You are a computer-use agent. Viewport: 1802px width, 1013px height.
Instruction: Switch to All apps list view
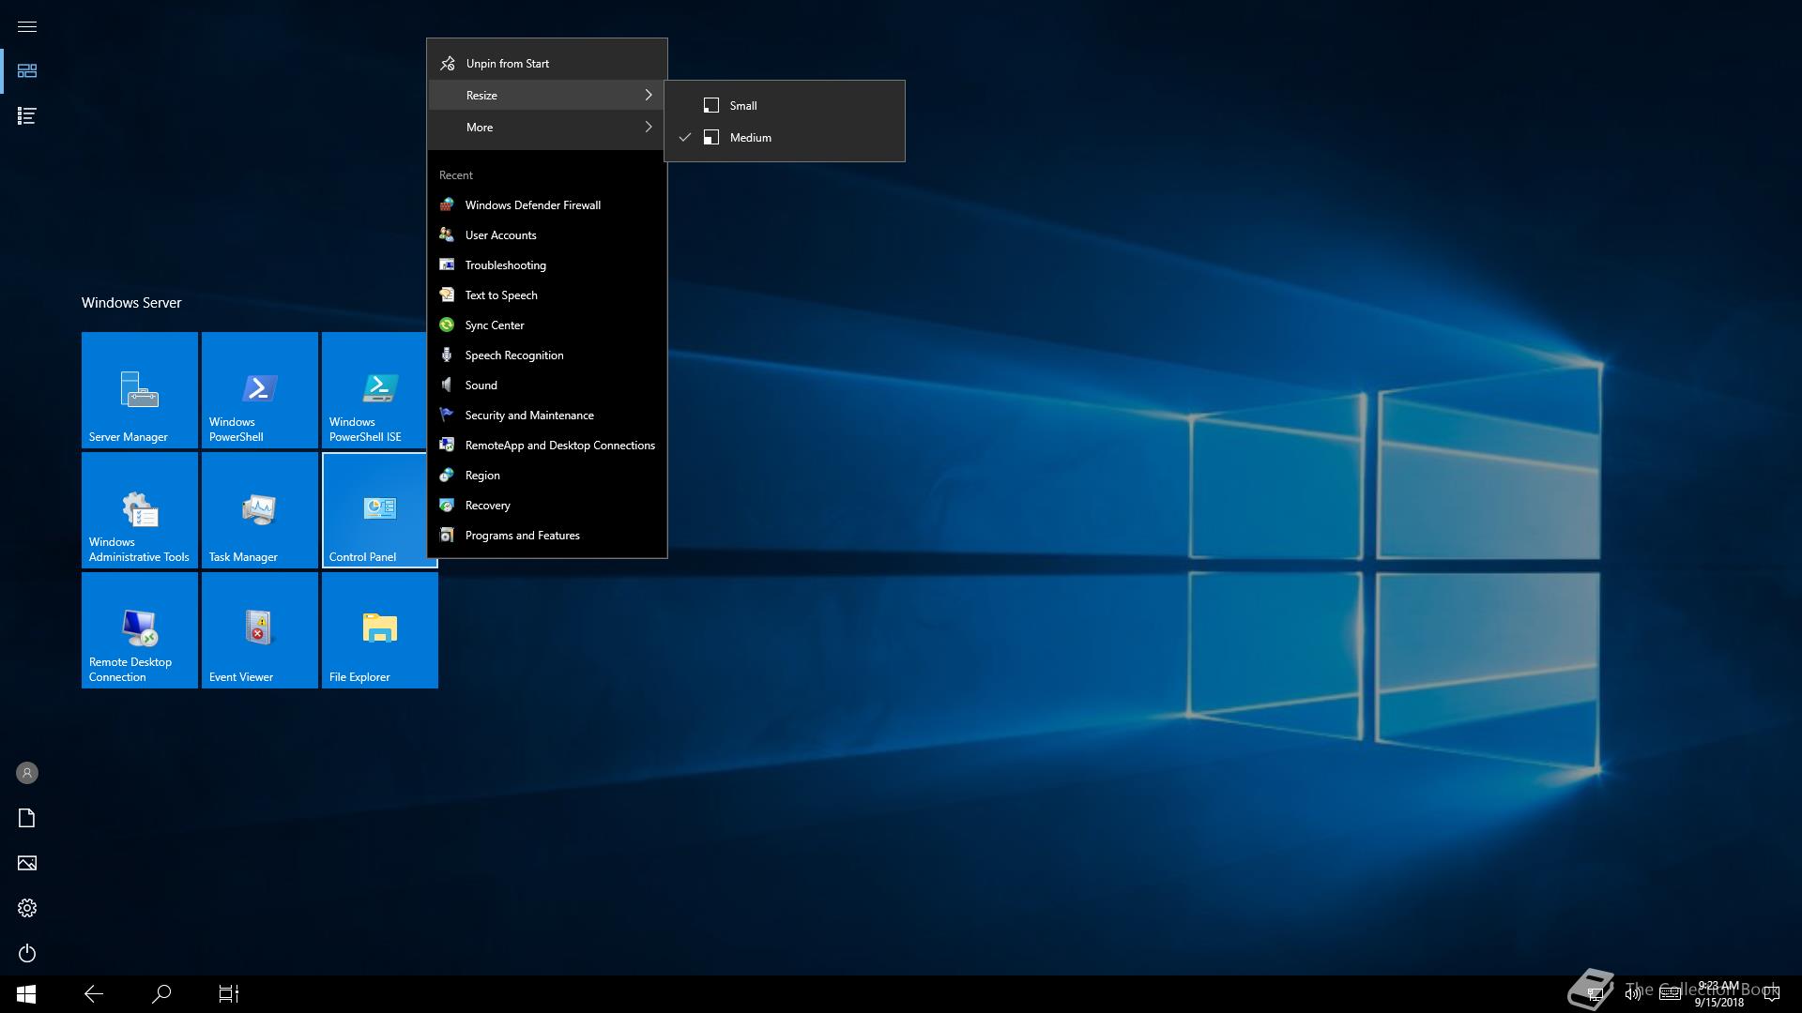27,116
